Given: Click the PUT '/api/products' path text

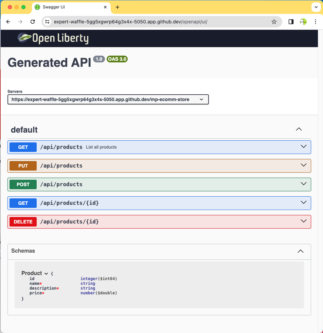Looking at the screenshot, I should click(61, 165).
